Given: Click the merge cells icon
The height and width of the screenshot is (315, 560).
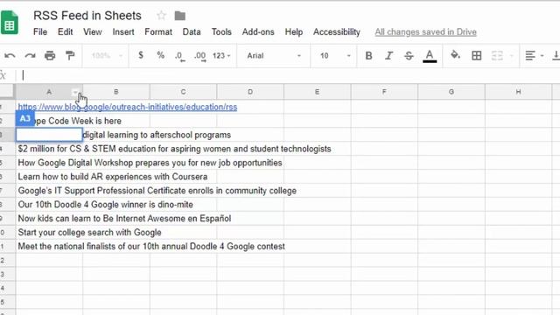Looking at the screenshot, I should 497,56.
